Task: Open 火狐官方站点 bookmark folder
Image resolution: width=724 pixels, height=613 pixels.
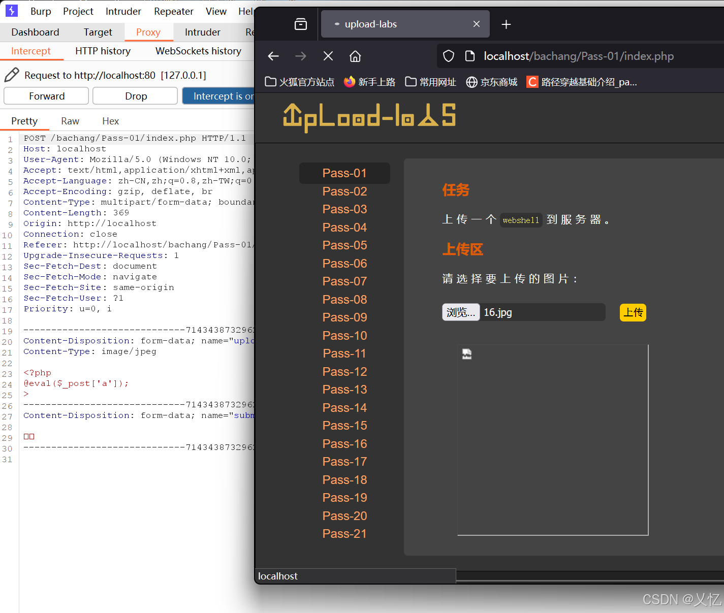Action: pyautogui.click(x=300, y=82)
